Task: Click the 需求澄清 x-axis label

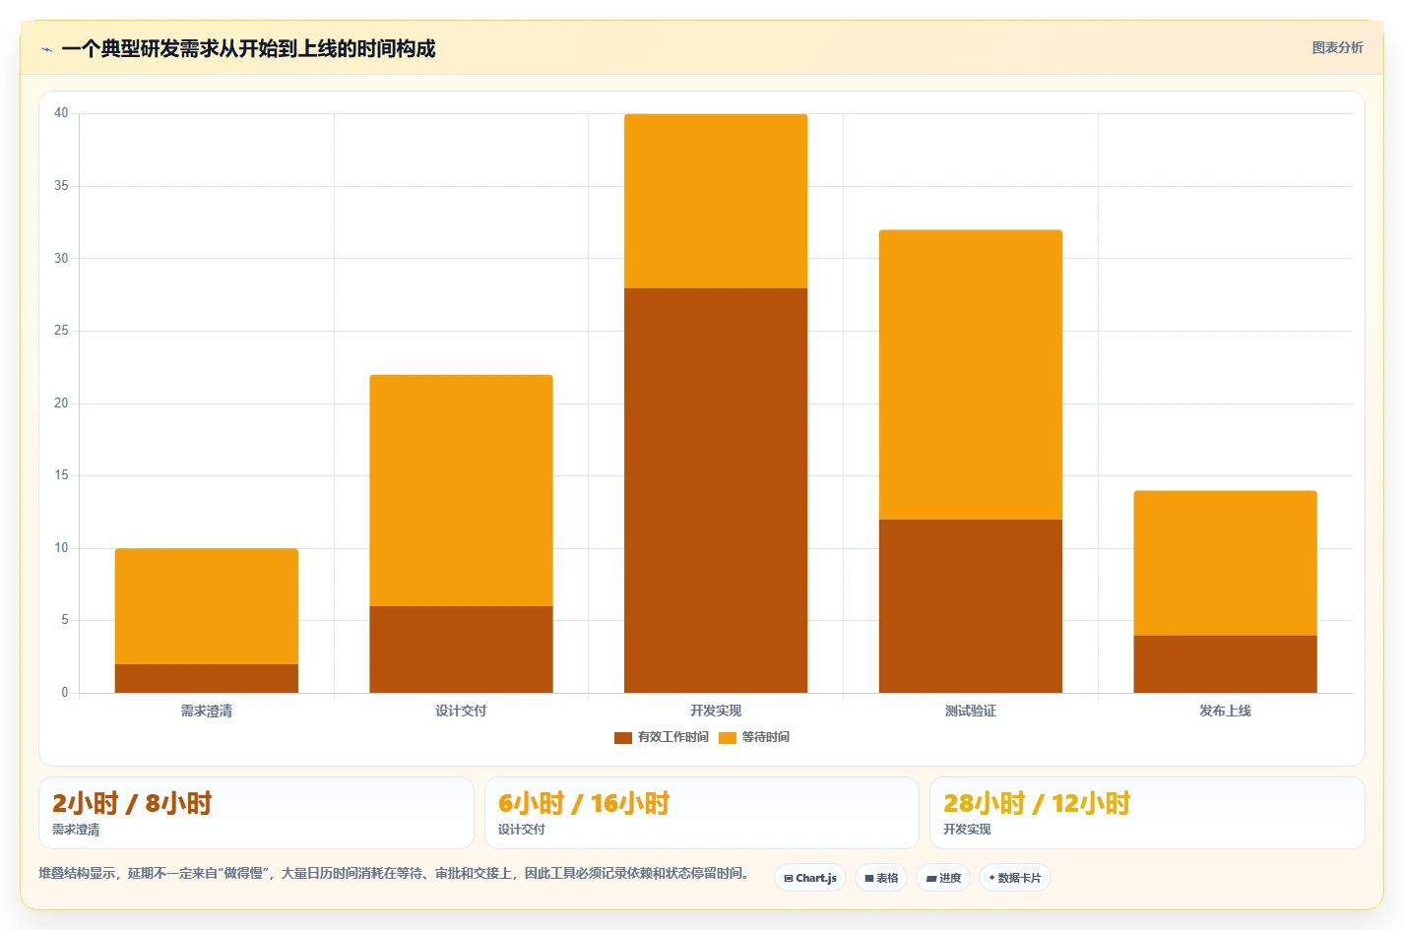Action: (207, 711)
